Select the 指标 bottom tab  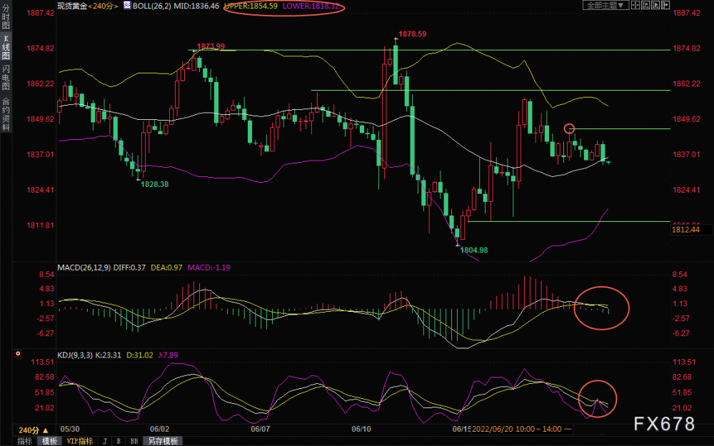pyautogui.click(x=24, y=441)
